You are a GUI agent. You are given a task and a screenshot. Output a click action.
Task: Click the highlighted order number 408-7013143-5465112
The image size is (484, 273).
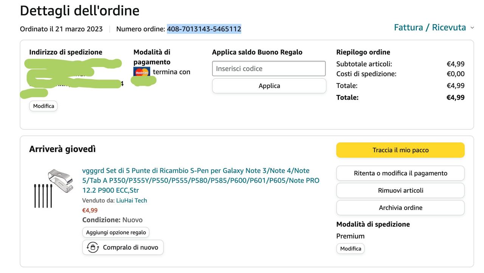[204, 29]
